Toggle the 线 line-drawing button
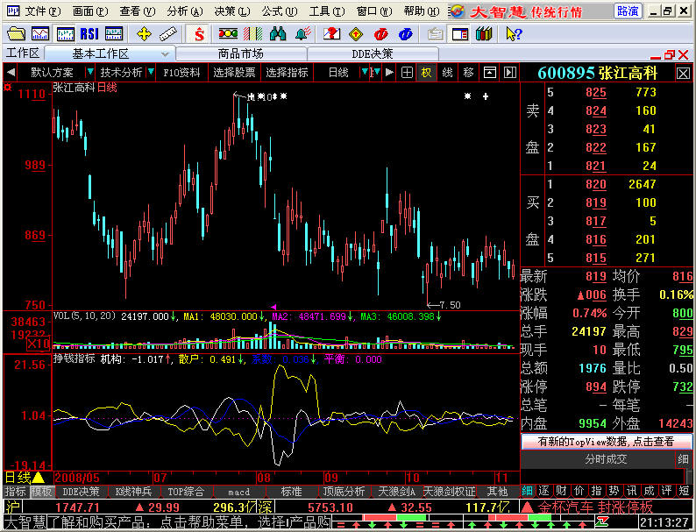 pyautogui.click(x=447, y=73)
